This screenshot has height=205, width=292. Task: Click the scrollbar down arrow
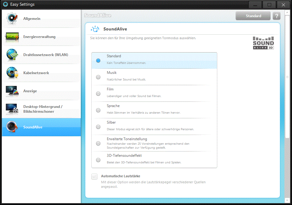tap(287, 200)
